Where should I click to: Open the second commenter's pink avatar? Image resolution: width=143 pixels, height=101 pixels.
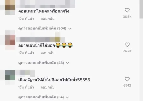tap(10, 40)
